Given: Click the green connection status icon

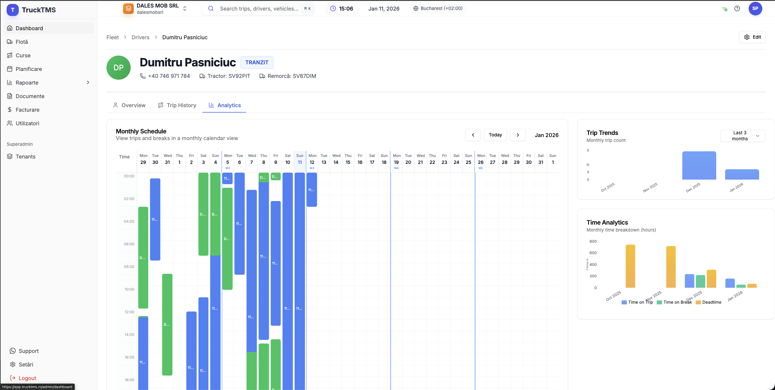Looking at the screenshot, I should [x=725, y=9].
